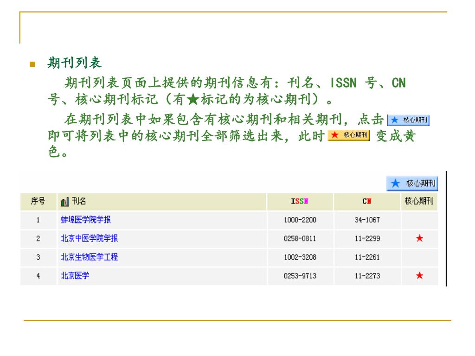The width and height of the screenshot is (475, 356).
Task: Click row number 3 in 序号 column
Action: 38,257
